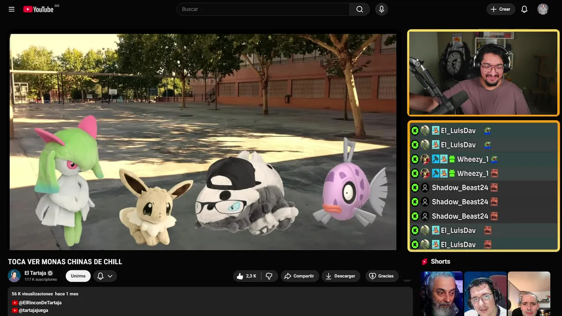Screen dimensions: 562x316
Task: Click the Unirme membership button
Action: click(78, 276)
